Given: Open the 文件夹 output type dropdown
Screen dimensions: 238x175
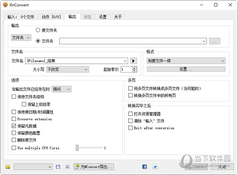Looking at the screenshot, I should coord(21,38).
